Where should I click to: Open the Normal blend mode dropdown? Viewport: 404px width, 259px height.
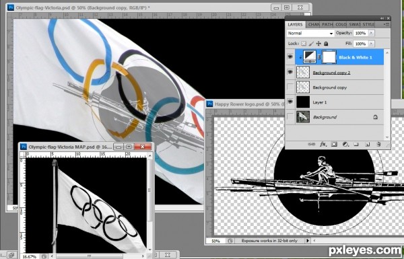310,33
